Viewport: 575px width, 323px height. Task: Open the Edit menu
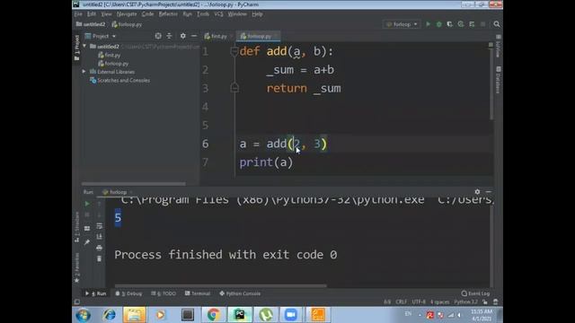tap(92, 14)
